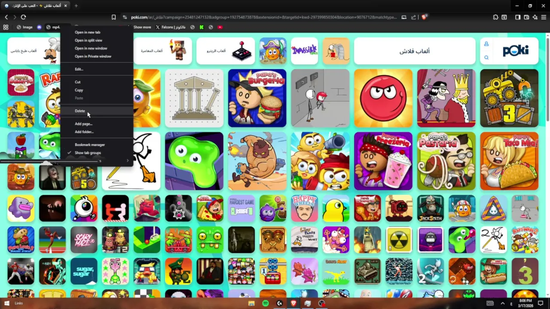The width and height of the screenshot is (550, 309).
Task: Open Spotify from the taskbar
Action: 266,303
